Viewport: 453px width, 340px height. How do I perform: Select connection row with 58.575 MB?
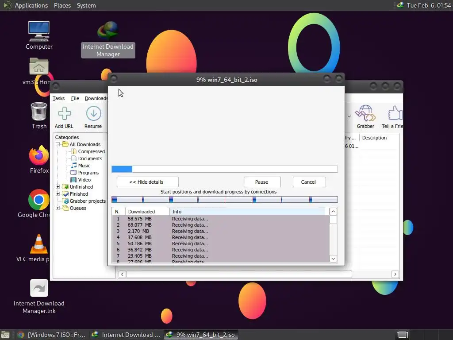click(x=221, y=219)
